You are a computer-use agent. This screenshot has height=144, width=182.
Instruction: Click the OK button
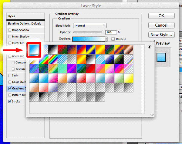[162, 15]
